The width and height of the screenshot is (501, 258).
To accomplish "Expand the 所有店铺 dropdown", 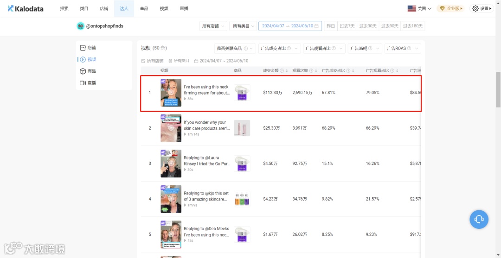I will (213, 26).
